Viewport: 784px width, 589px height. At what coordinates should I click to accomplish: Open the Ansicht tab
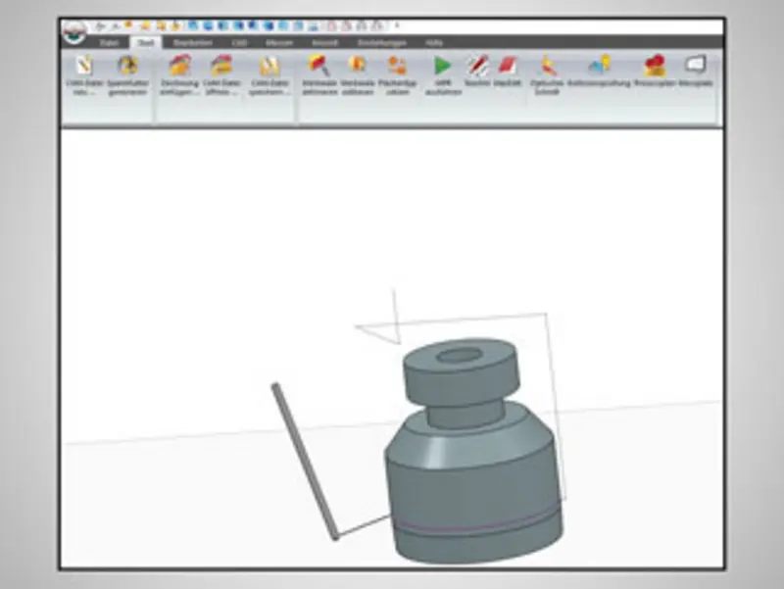(x=324, y=43)
